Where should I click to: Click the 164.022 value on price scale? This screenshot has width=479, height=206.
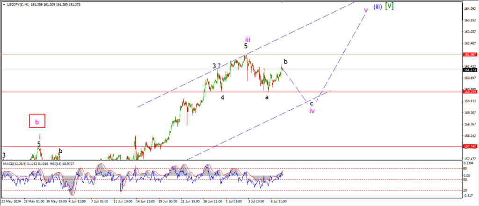(470, 9)
